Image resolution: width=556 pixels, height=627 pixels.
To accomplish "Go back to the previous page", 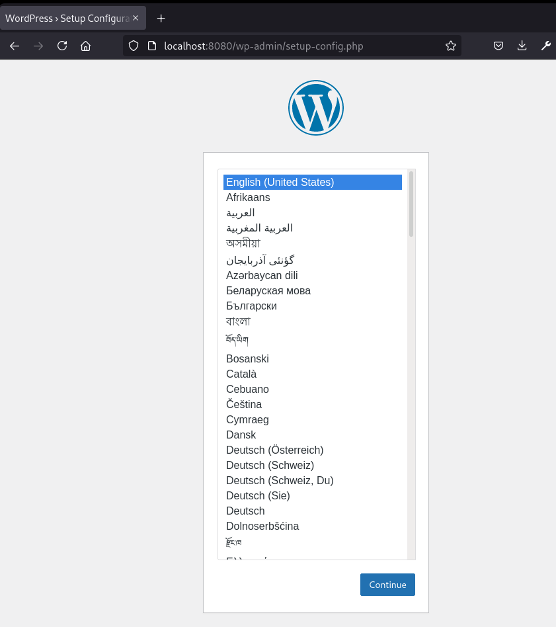I will pyautogui.click(x=15, y=46).
